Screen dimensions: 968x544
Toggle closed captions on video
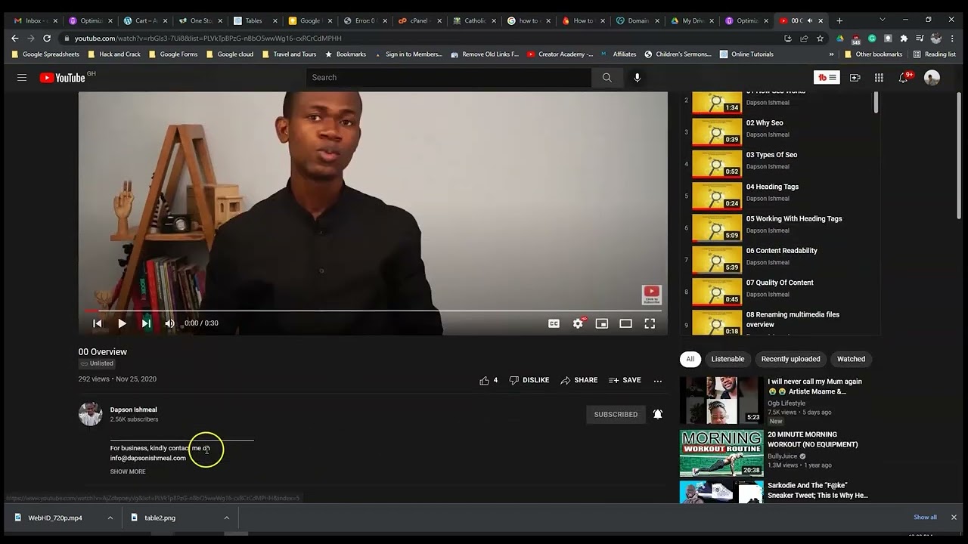(554, 323)
